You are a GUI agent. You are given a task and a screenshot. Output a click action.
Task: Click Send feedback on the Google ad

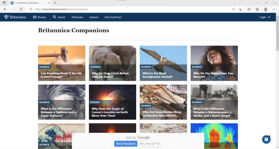[126, 144]
